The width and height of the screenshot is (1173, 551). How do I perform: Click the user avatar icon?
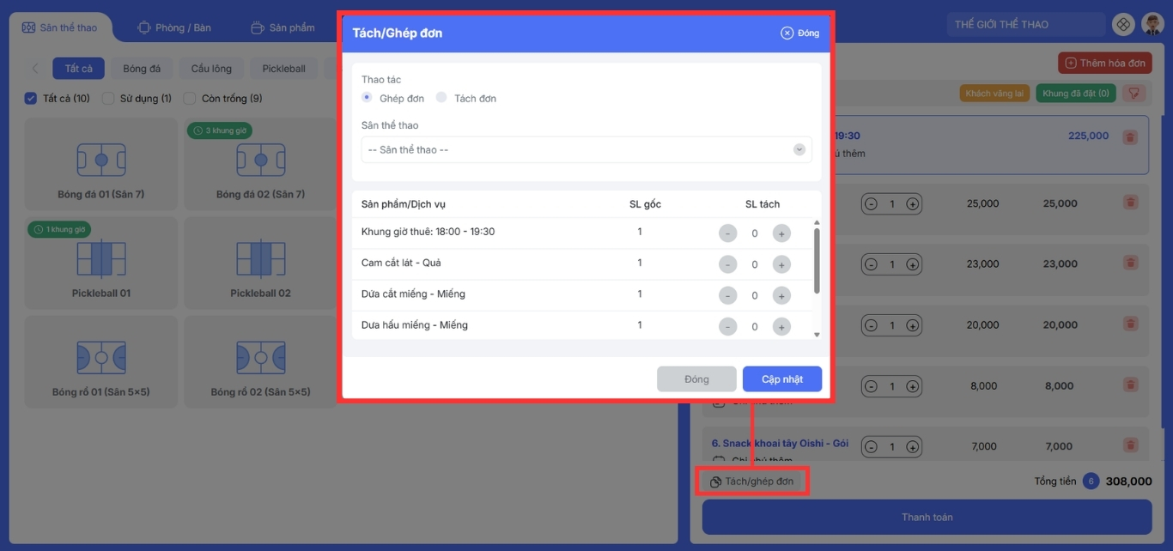tap(1152, 25)
